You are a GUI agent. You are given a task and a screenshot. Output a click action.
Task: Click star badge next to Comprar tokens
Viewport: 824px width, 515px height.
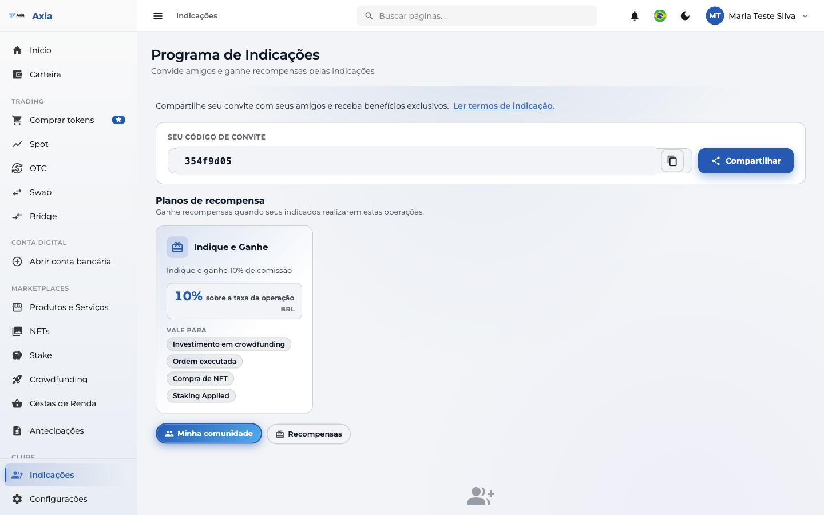point(118,120)
